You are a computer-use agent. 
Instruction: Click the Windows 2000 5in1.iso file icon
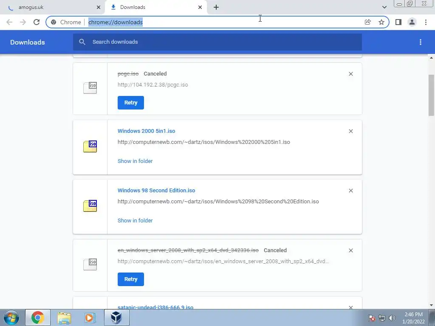(x=90, y=146)
